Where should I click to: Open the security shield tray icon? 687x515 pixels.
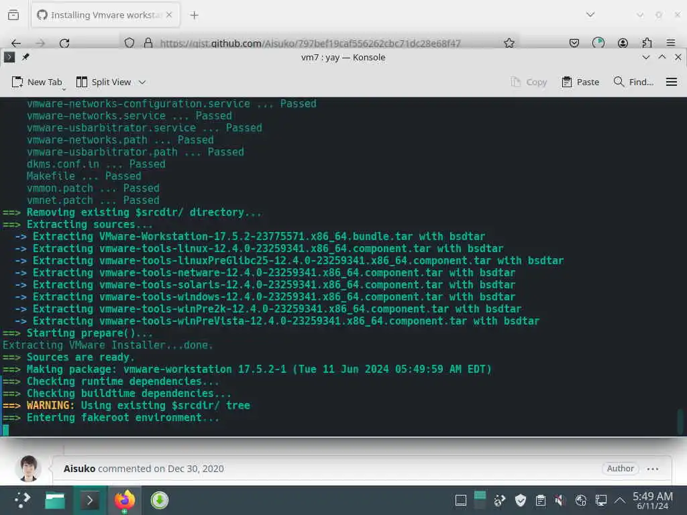coord(520,500)
